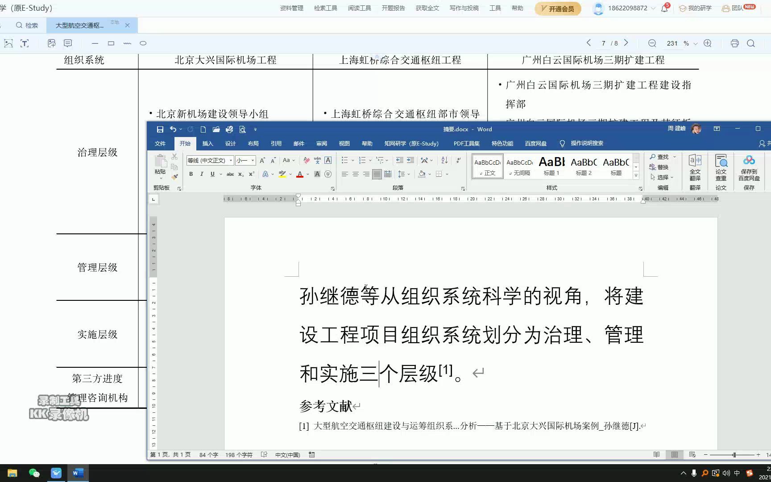This screenshot has height=482, width=771.
Task: Open the bullet list dropdown arrow
Action: pyautogui.click(x=352, y=160)
